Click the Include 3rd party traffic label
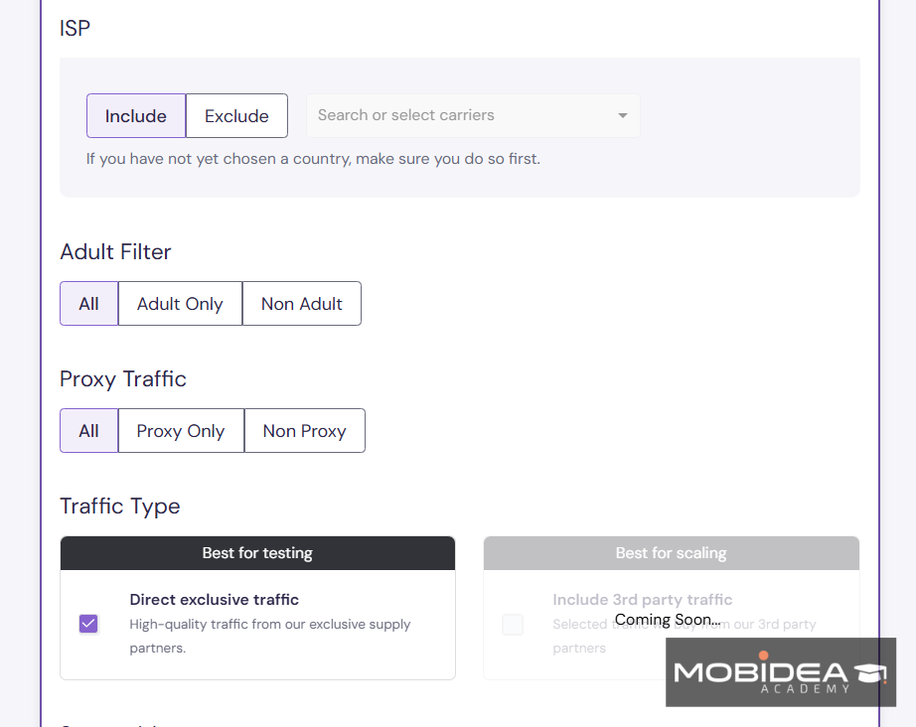 pos(642,600)
